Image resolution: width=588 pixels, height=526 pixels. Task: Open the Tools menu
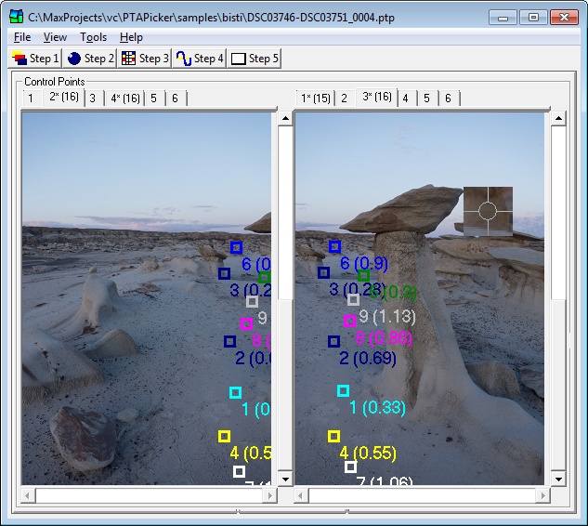(93, 37)
